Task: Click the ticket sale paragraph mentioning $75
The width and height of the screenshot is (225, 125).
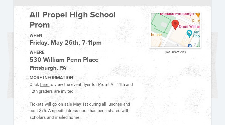Action: click(80, 111)
